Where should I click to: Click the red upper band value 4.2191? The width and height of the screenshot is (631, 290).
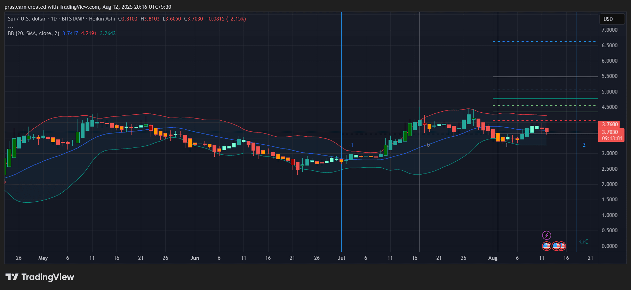[89, 33]
